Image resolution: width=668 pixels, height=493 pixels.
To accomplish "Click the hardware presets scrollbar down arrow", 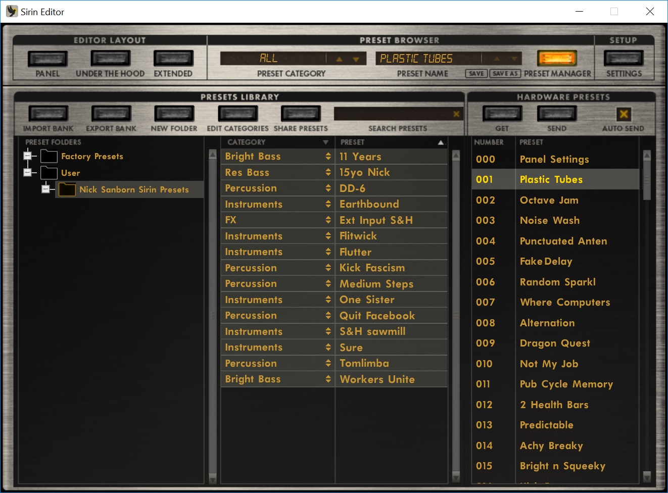I will (647, 476).
